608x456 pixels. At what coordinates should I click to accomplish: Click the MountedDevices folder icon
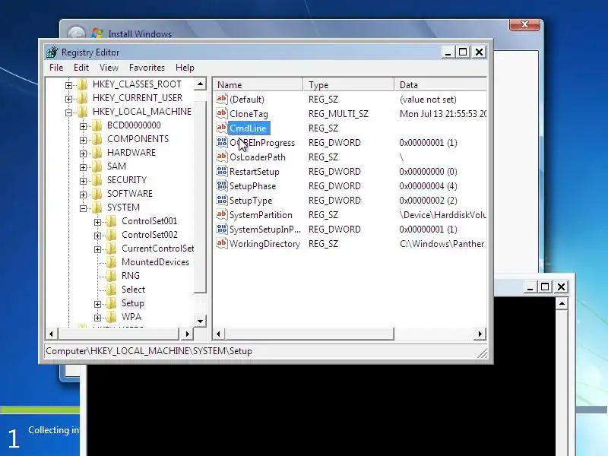[x=112, y=262]
